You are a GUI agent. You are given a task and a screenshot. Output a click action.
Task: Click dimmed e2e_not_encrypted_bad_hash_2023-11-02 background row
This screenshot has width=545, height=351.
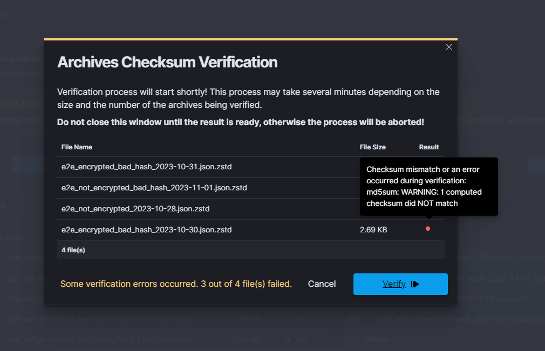pos(99,319)
